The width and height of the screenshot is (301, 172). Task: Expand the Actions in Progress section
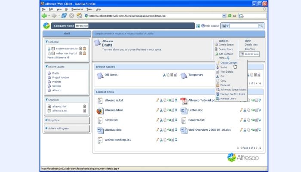pyautogui.click(x=46, y=128)
